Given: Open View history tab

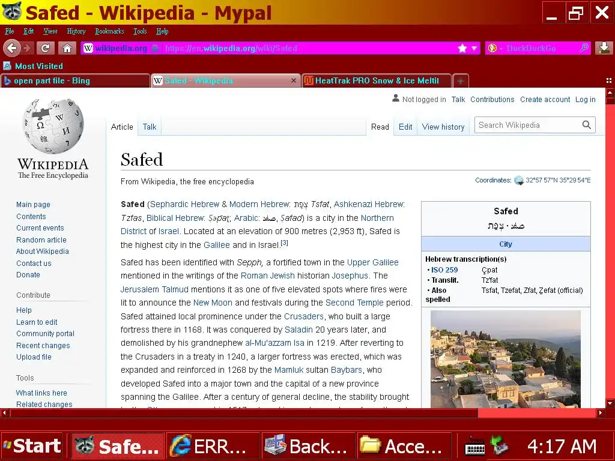Looking at the screenshot, I should [443, 127].
